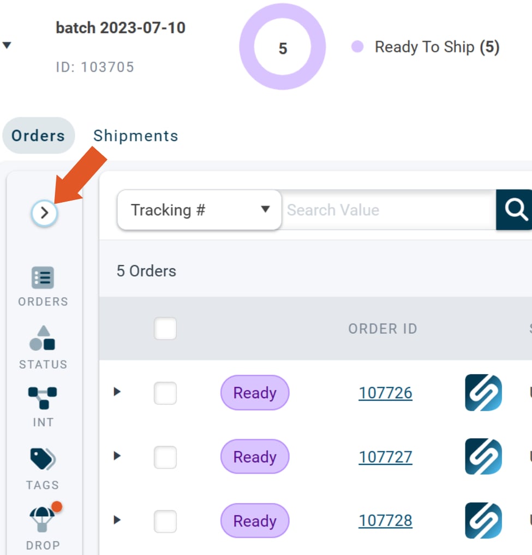Check the checkbox for order 107727
The image size is (532, 555).
pyautogui.click(x=165, y=457)
